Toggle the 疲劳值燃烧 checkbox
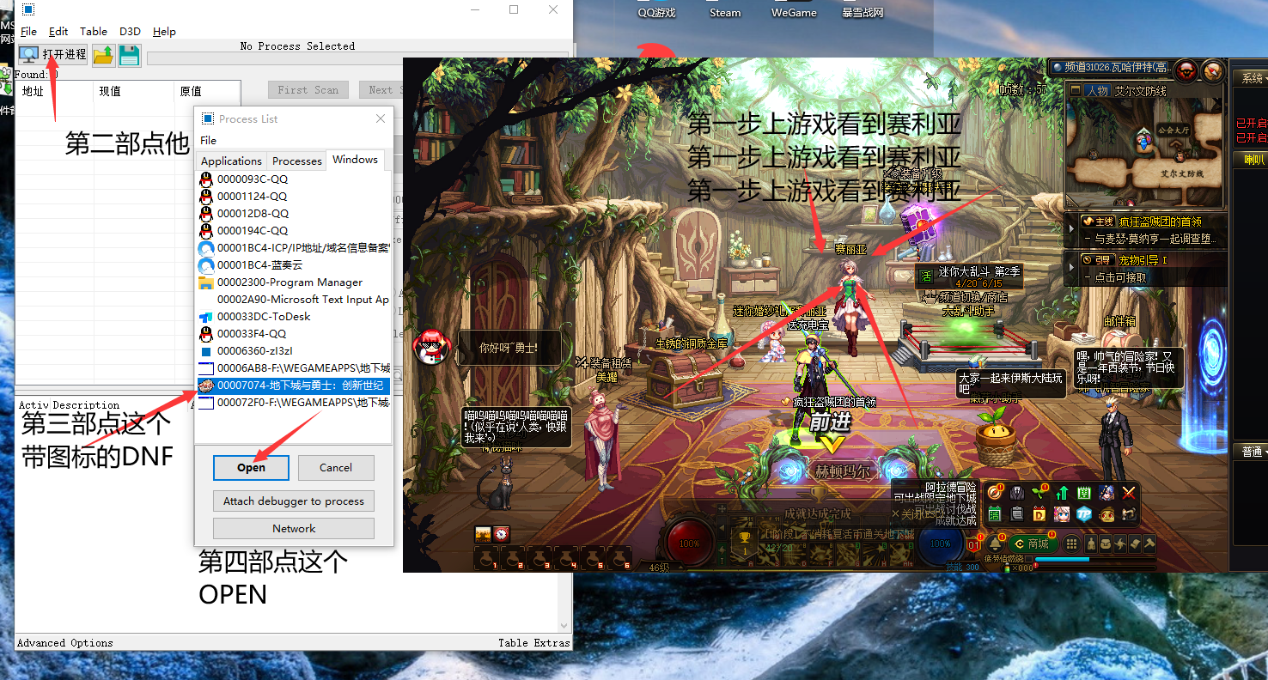The image size is (1268, 680). [1028, 559]
